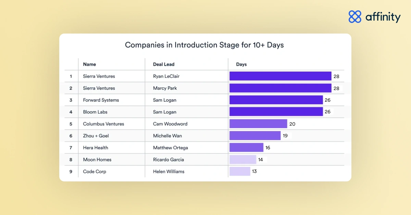Viewport: 411px width, 215px height.
Task: Select the Moon Homes 14-day bar
Action: [x=243, y=160]
